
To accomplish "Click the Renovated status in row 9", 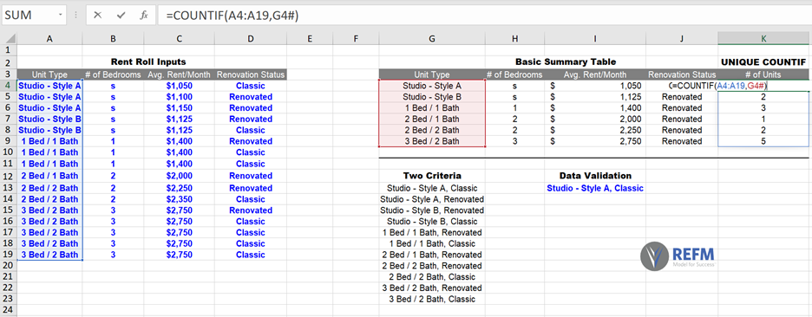I will pyautogui.click(x=251, y=141).
